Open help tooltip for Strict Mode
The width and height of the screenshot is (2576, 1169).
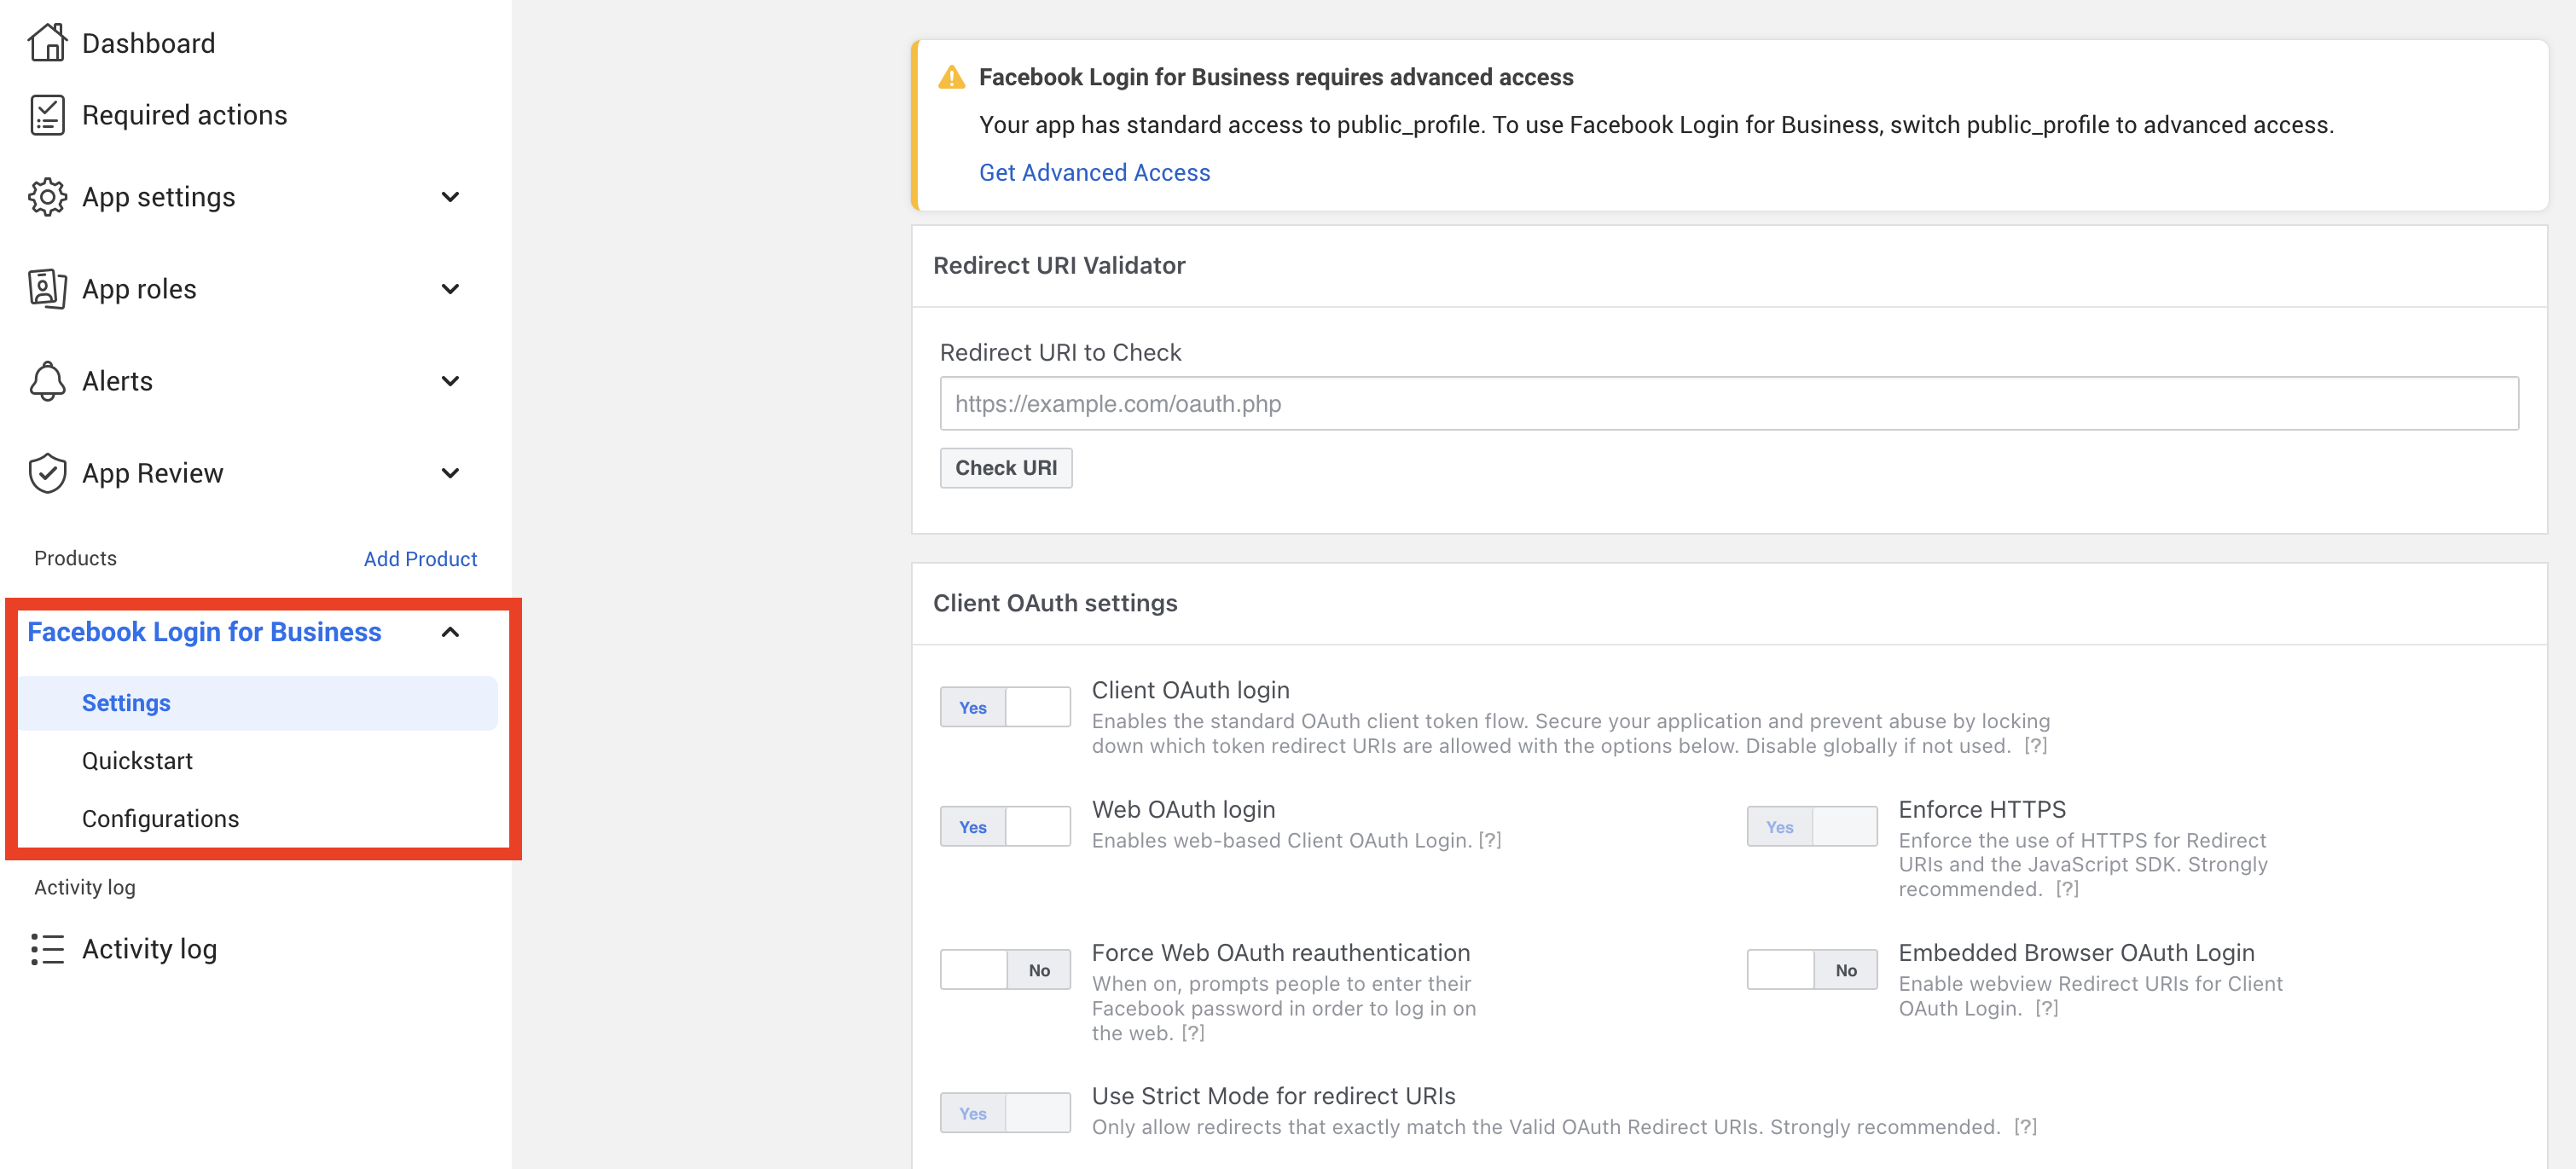tap(2025, 1127)
